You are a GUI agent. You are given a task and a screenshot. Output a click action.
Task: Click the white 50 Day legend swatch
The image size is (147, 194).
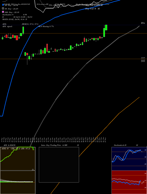[x=3, y=9]
